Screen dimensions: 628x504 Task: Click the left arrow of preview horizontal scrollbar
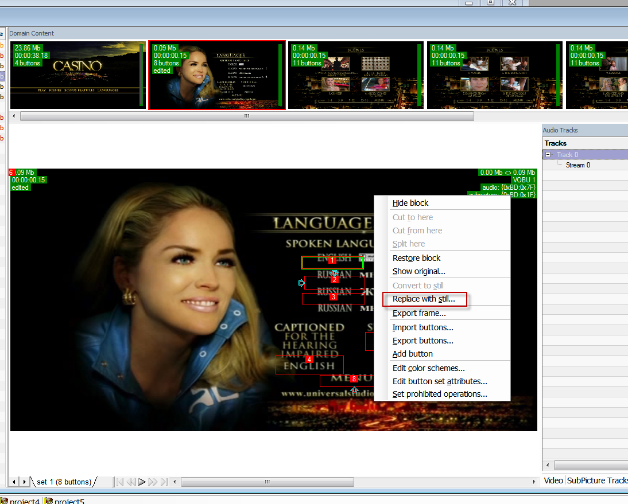[x=175, y=482]
